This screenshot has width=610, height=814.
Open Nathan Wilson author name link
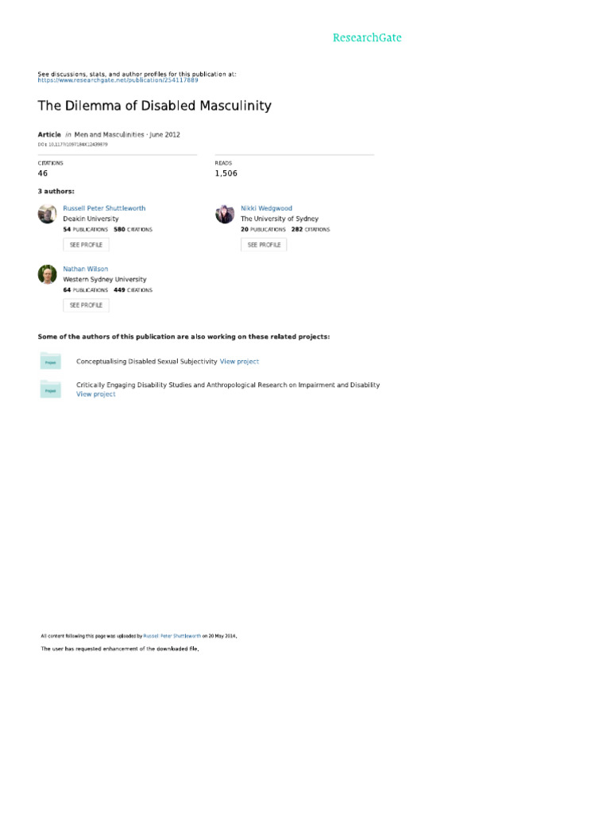click(x=85, y=269)
